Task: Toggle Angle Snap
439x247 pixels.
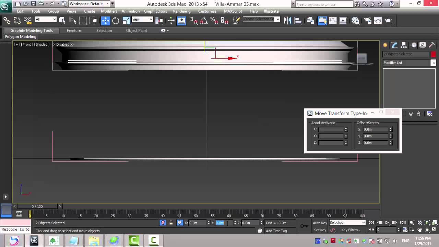Action: tap(204, 21)
